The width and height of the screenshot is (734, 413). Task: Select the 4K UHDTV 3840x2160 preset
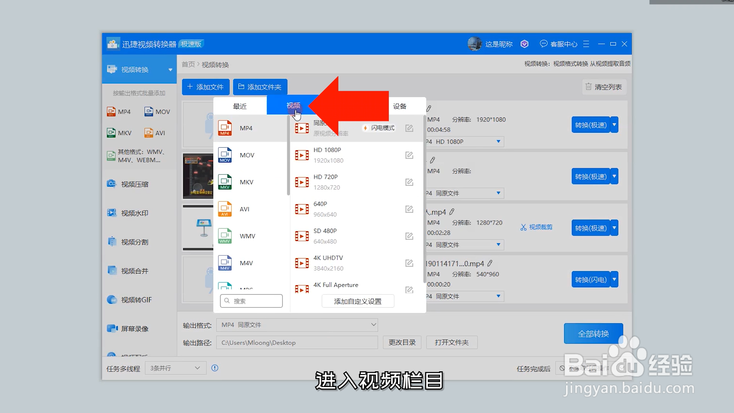pos(357,263)
